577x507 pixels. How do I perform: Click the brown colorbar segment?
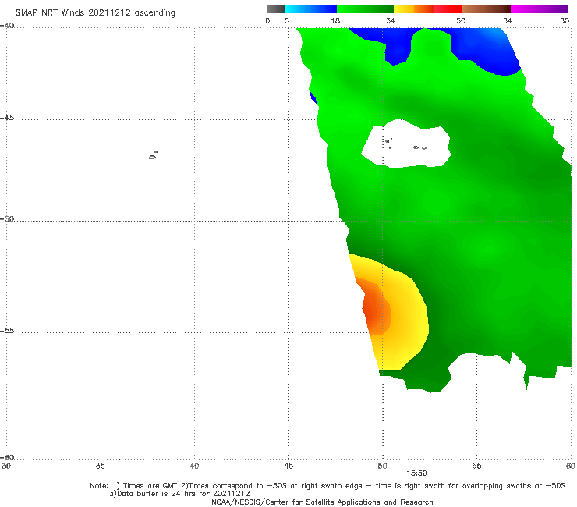(x=486, y=9)
